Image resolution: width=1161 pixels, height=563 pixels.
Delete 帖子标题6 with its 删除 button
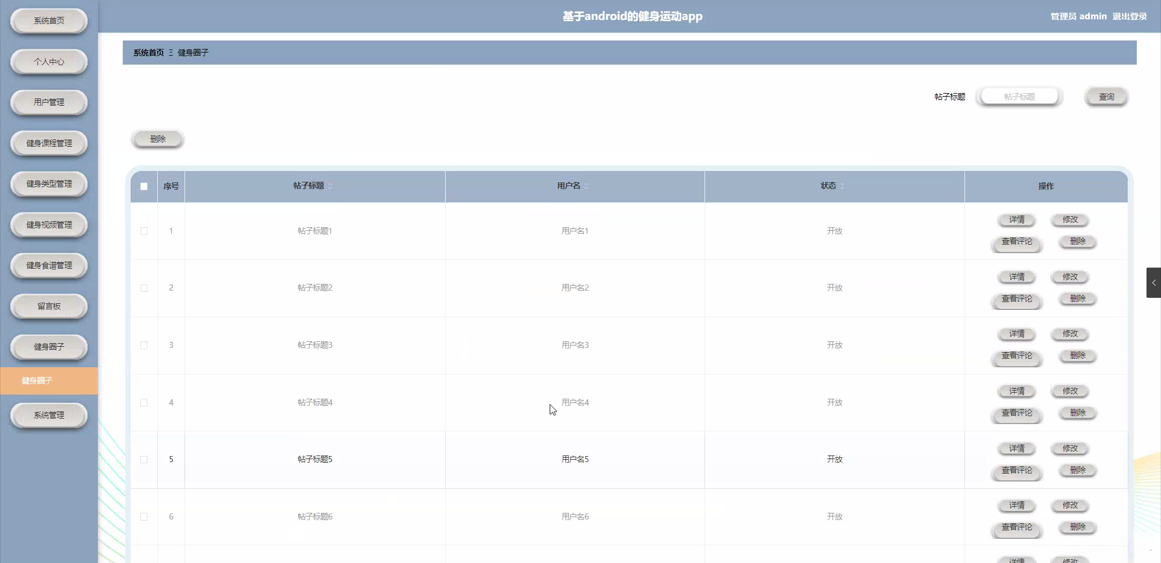click(x=1078, y=527)
